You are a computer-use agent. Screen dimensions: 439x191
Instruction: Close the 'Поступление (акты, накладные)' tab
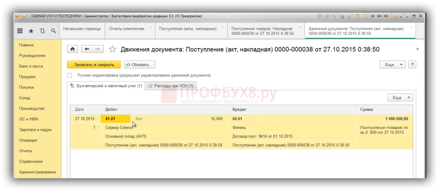point(223,27)
